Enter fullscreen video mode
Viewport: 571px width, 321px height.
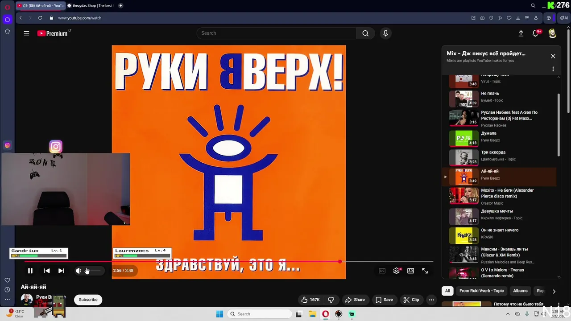click(x=425, y=271)
